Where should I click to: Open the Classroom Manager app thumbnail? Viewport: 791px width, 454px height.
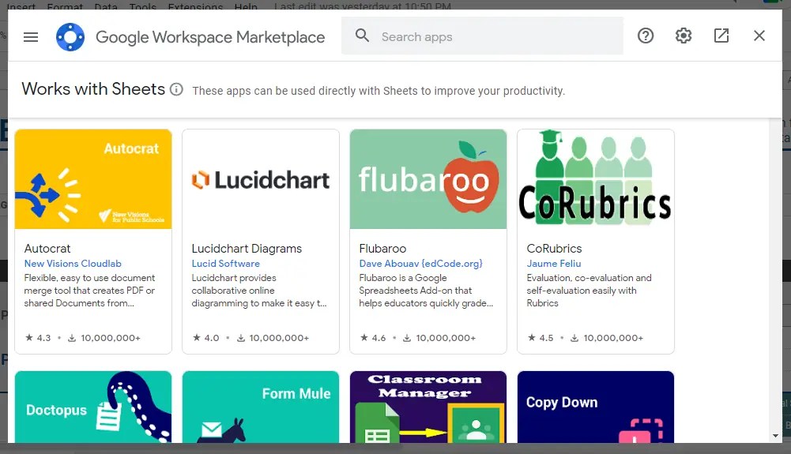point(428,407)
